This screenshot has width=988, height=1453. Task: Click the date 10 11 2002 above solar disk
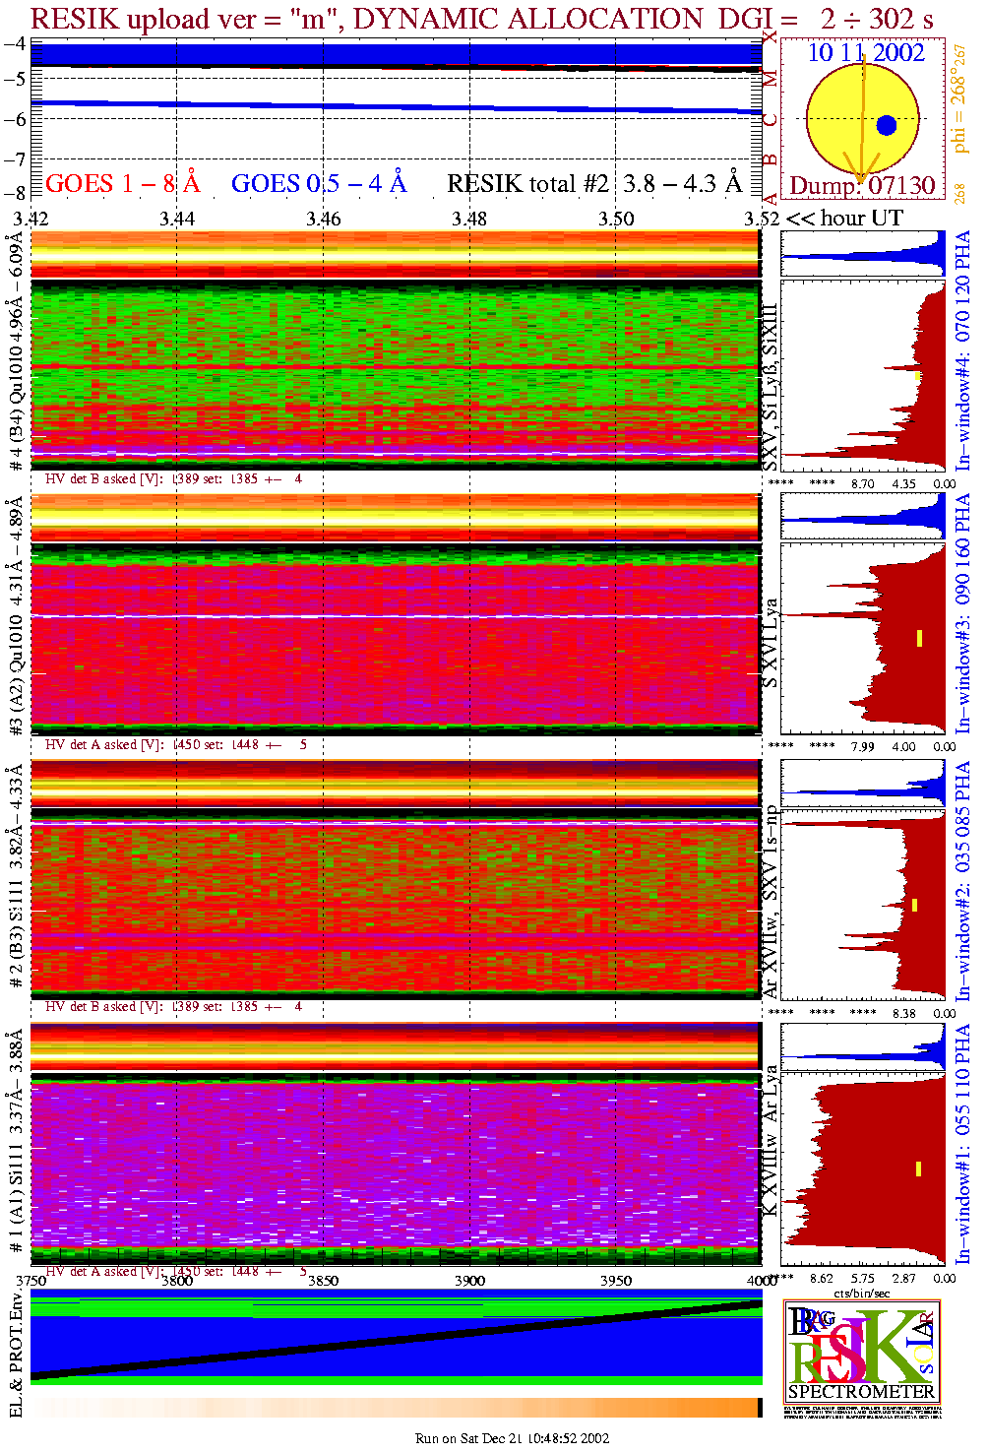866,53
